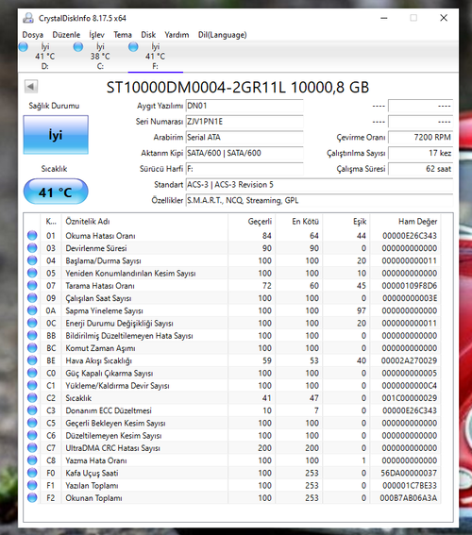
Task: Click status orb of C8 Yazma Hata Oranı
Action: 32,460
